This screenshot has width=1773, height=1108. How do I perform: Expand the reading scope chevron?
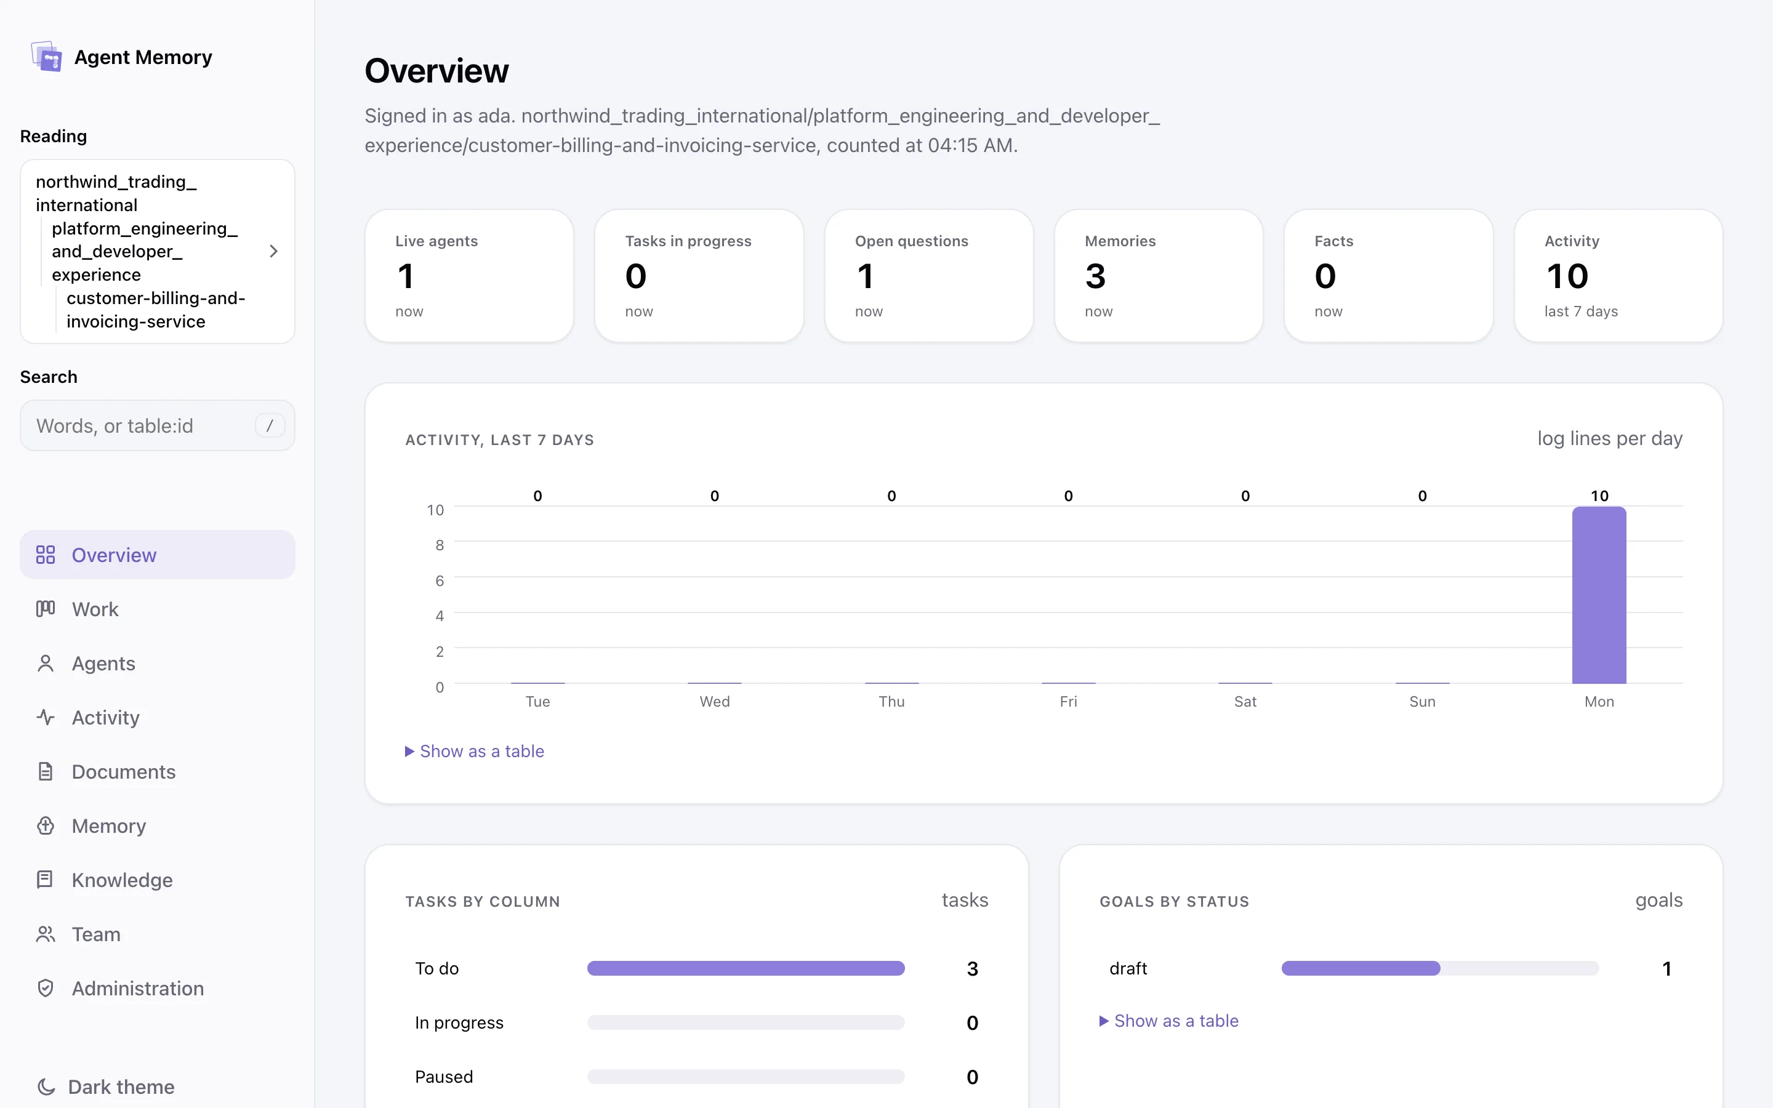point(273,251)
